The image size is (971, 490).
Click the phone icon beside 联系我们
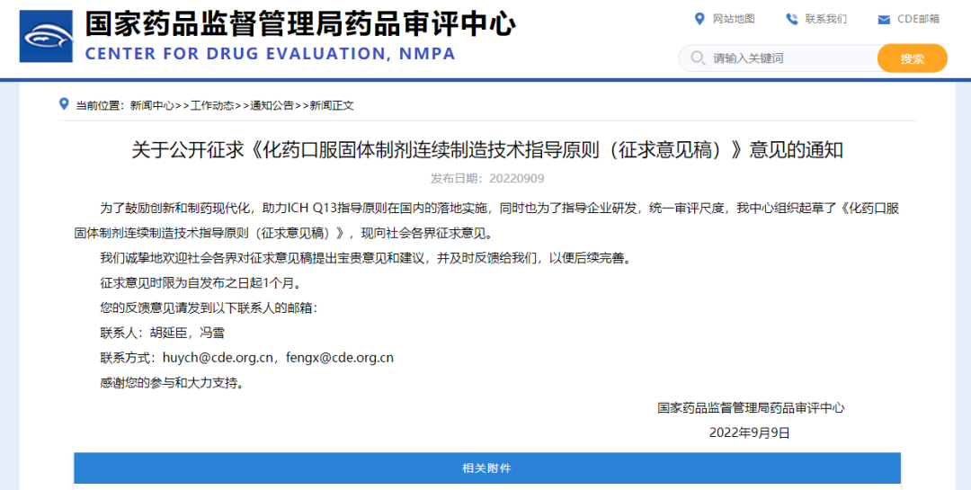[x=791, y=19]
